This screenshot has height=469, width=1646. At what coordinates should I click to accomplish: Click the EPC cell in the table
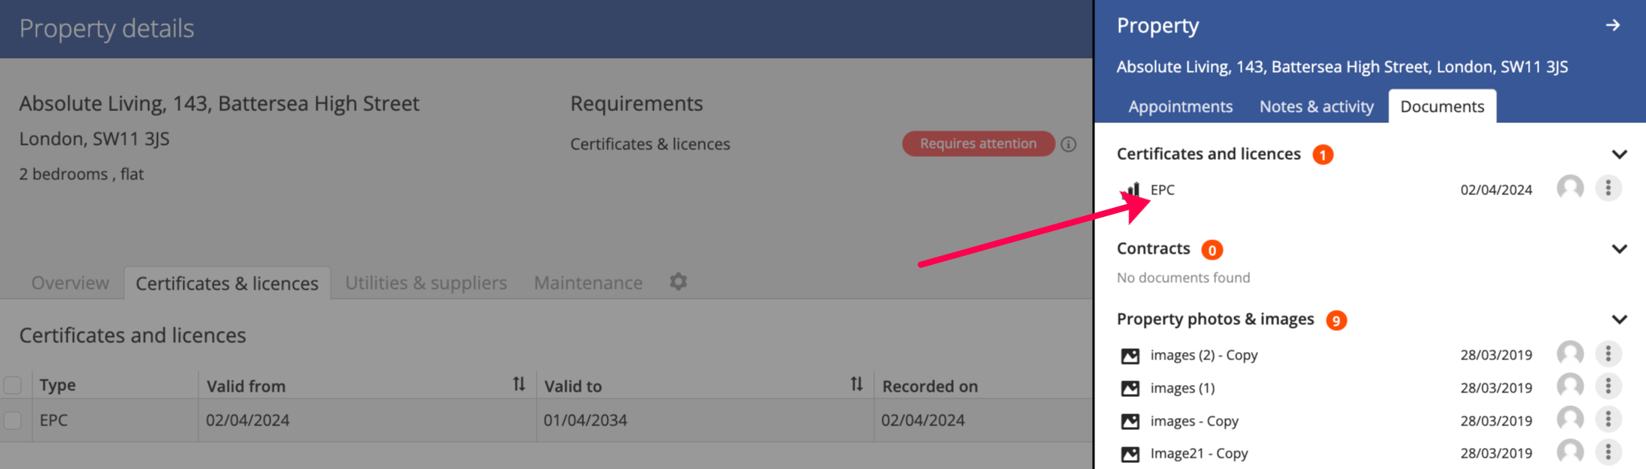[53, 420]
